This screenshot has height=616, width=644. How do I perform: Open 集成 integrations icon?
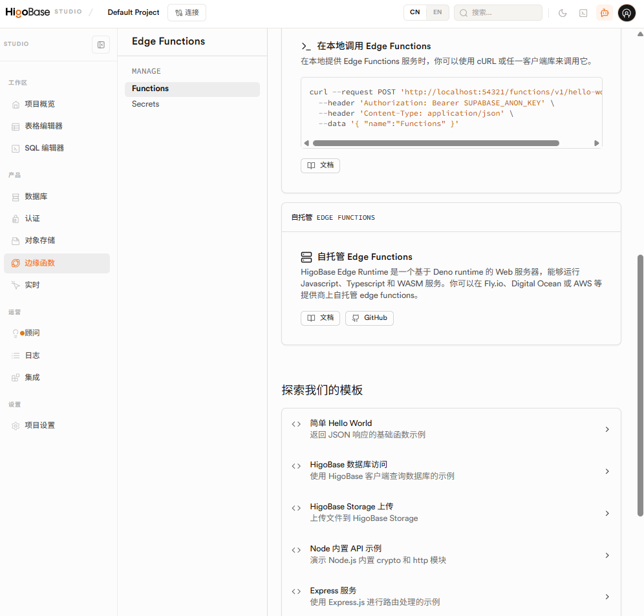[16, 377]
